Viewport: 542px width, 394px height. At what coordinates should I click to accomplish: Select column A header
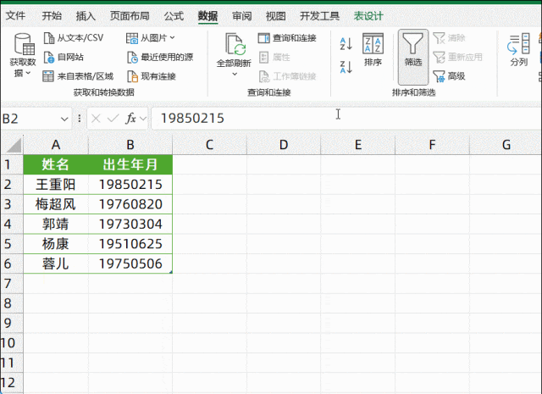(56, 145)
